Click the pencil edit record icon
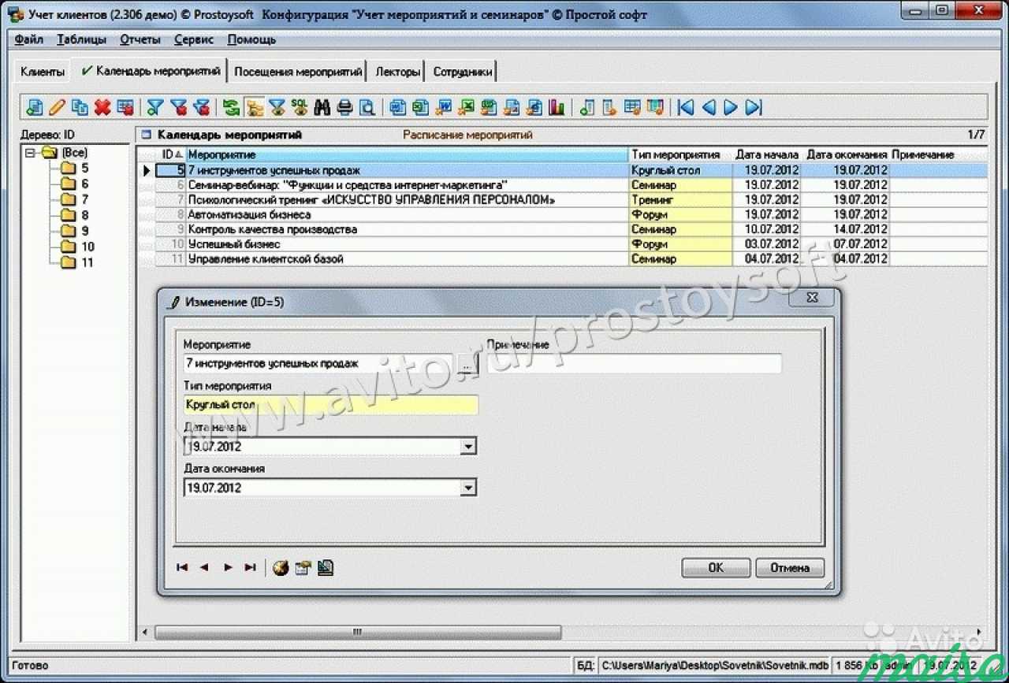Viewport: 1009px width, 683px height. (x=57, y=107)
